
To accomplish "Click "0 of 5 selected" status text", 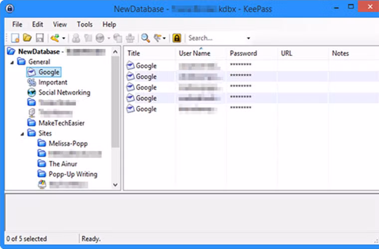I will (x=26, y=239).
